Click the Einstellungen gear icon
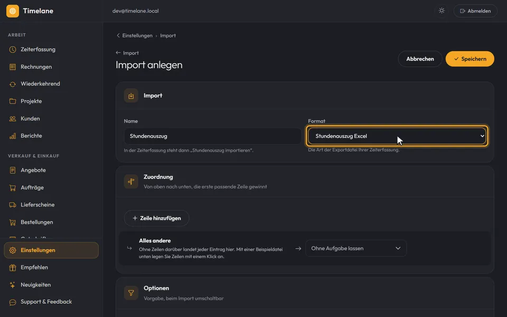The image size is (507, 317). (x=13, y=250)
